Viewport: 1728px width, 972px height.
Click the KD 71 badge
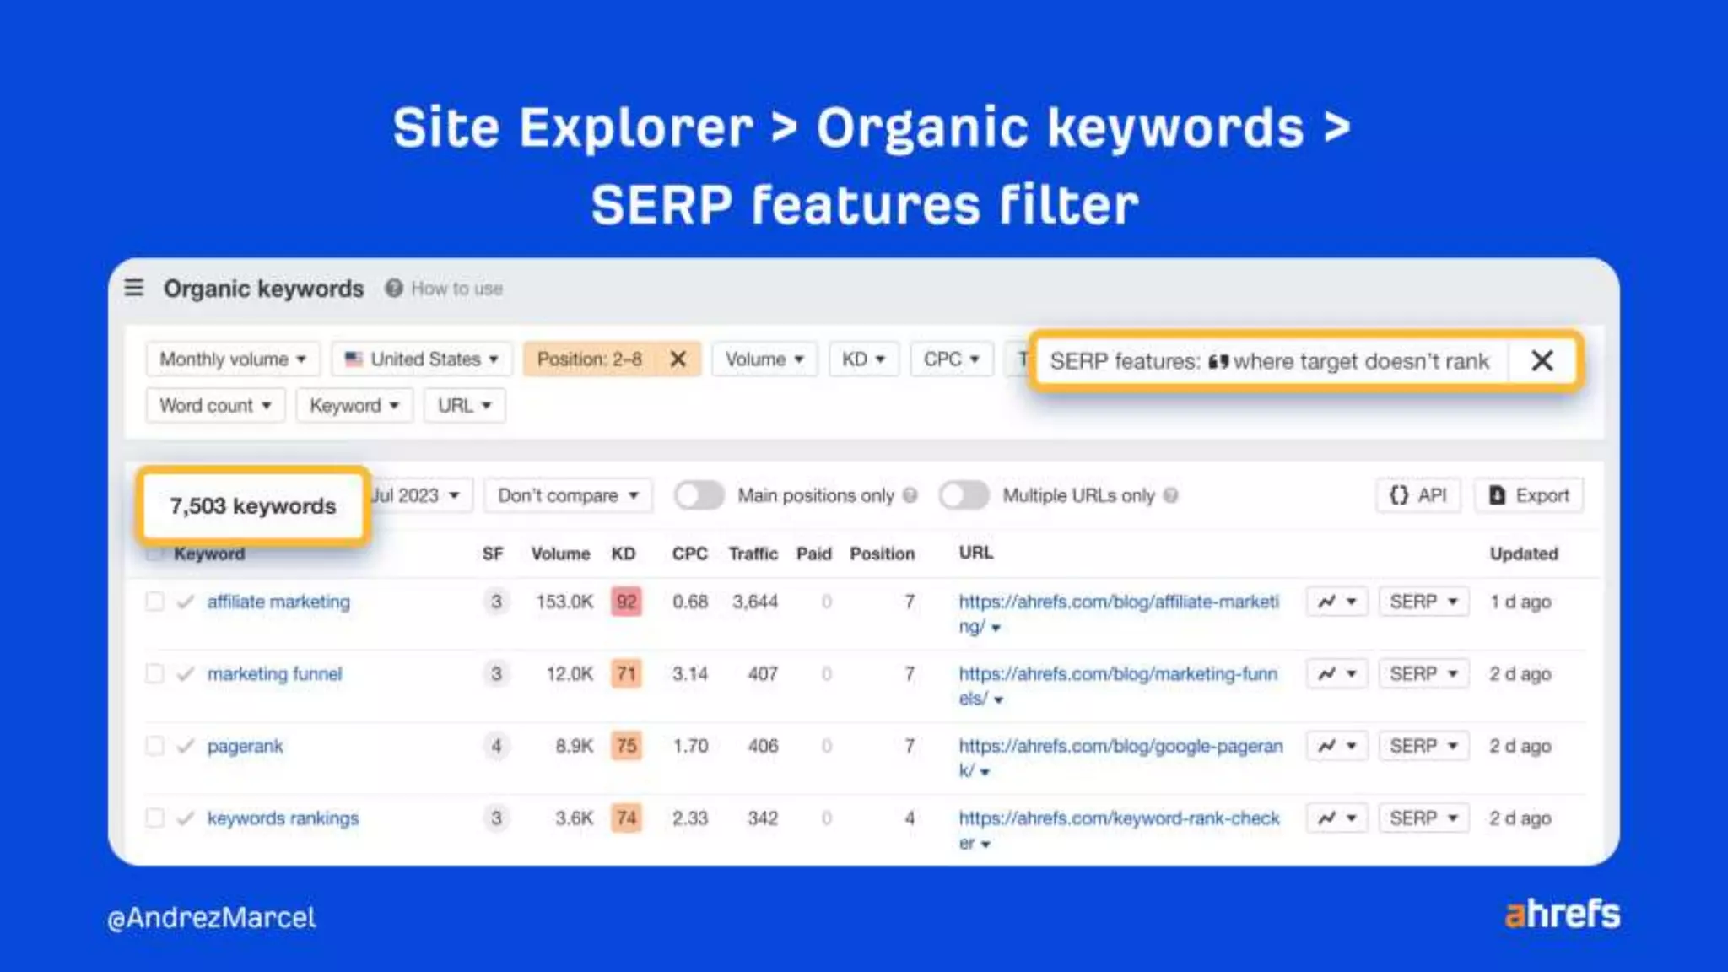[626, 673]
